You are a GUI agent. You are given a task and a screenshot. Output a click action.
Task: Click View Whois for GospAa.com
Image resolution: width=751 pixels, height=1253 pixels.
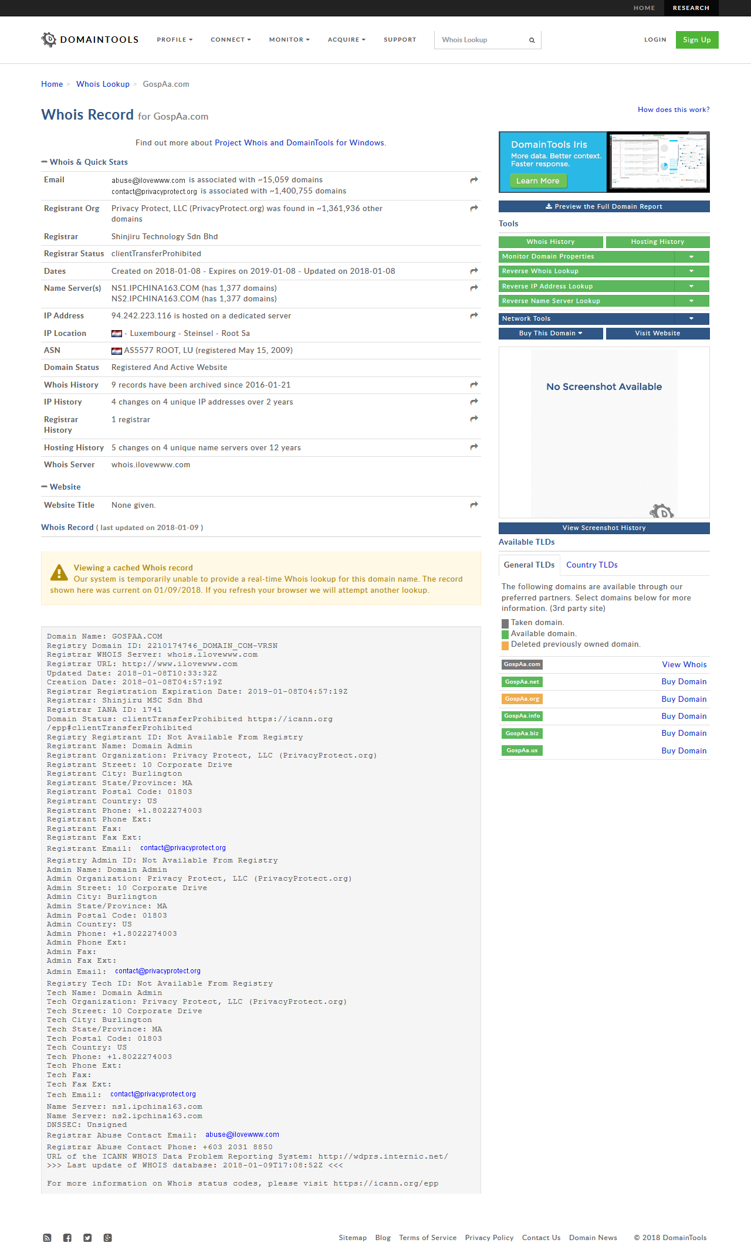click(x=684, y=664)
